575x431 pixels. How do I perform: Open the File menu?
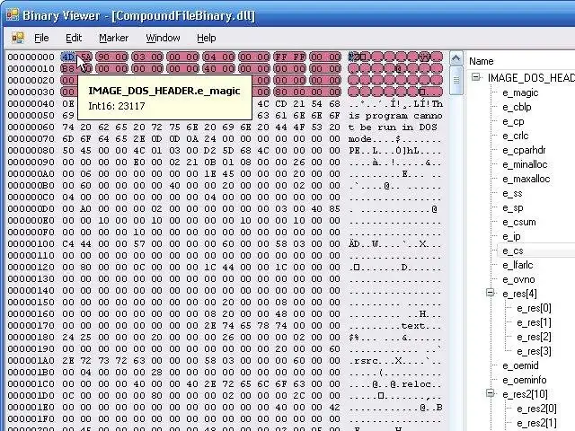[x=41, y=38]
